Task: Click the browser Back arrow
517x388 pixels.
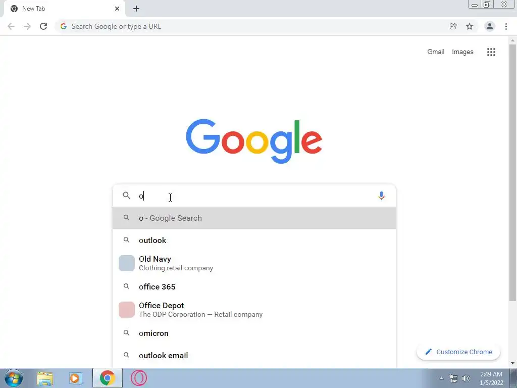Action: click(x=11, y=26)
